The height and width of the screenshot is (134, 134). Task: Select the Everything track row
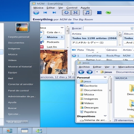pyautogui.click(x=103, y=56)
